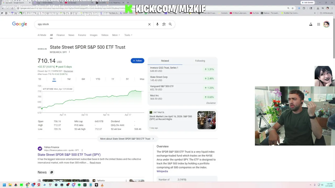Open Stock Market Live April 16 article
This screenshot has height=188, width=335.
point(171,118)
